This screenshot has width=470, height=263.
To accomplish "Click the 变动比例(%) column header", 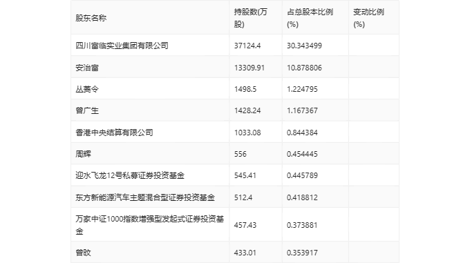I will [368, 18].
